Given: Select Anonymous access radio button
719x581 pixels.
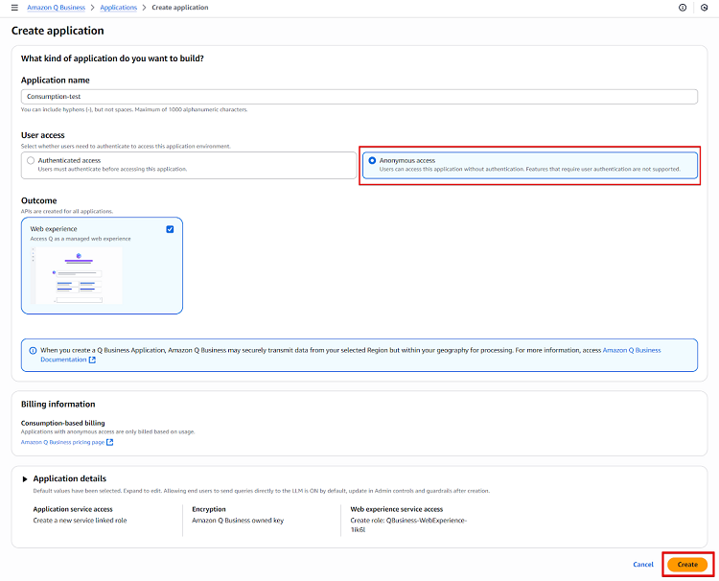Looking at the screenshot, I should (x=372, y=160).
